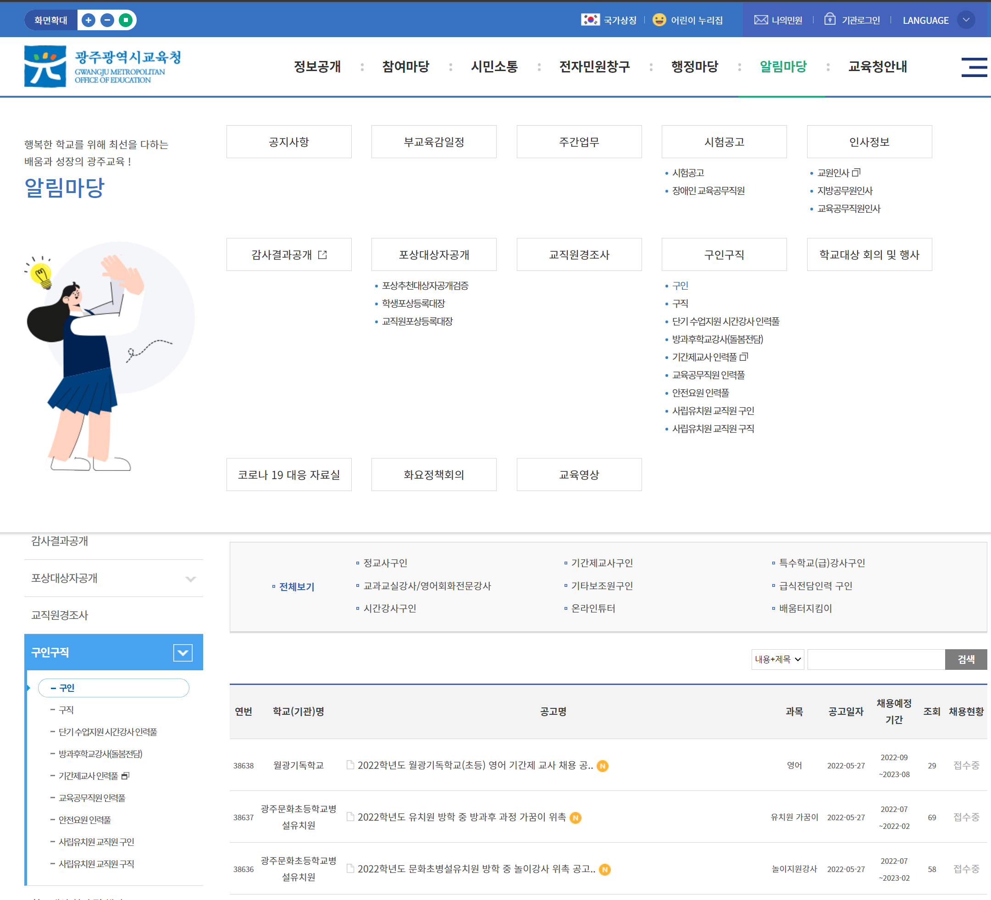
Task: Click the institution login lock icon
Action: [x=830, y=19]
